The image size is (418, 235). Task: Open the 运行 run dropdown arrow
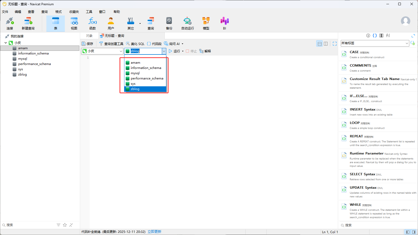coord(183,51)
